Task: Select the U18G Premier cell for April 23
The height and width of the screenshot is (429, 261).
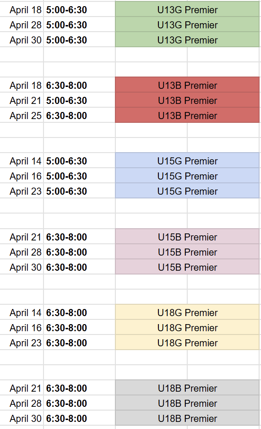Action: (x=187, y=343)
